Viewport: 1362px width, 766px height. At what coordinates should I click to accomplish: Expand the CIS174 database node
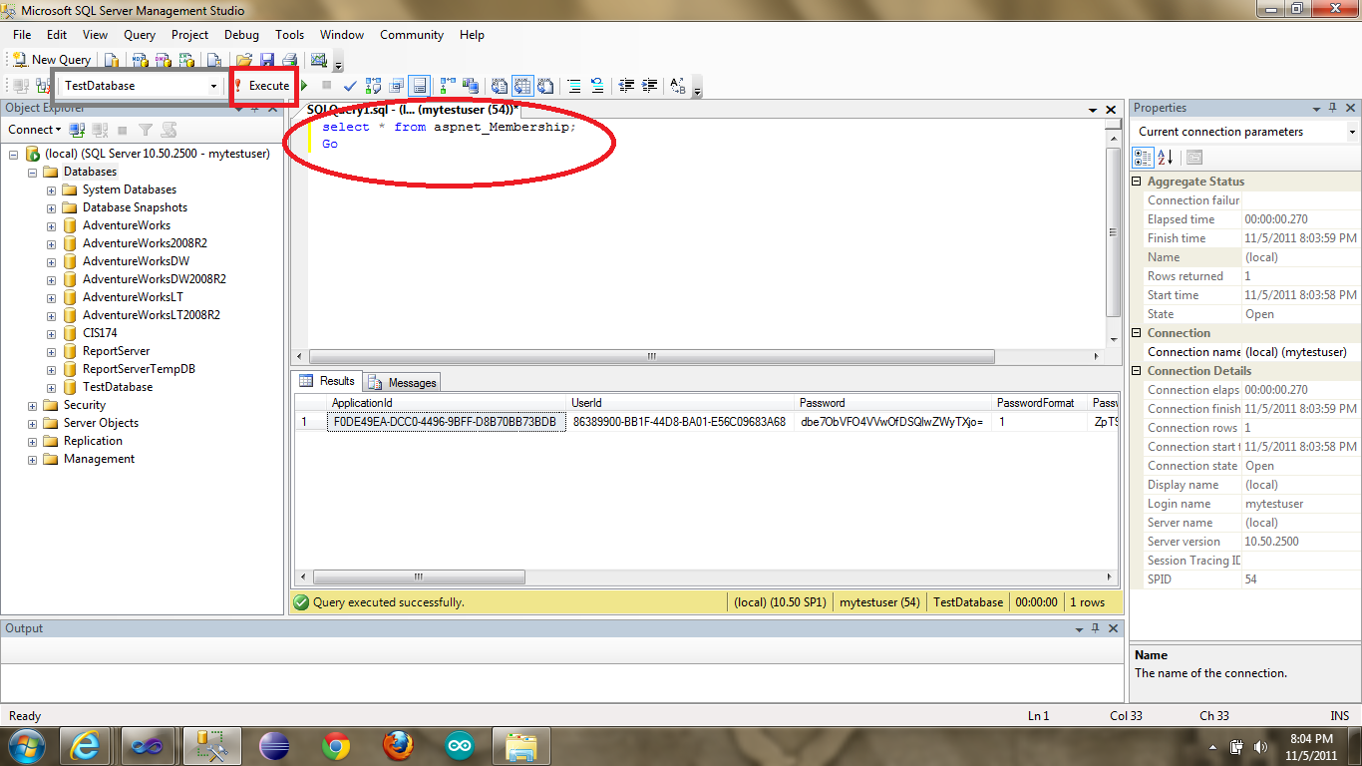pos(51,333)
